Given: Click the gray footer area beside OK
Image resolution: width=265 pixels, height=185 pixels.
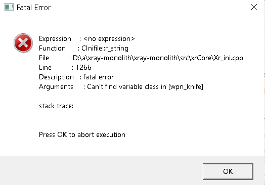Looking at the screenshot, I should point(102,170).
